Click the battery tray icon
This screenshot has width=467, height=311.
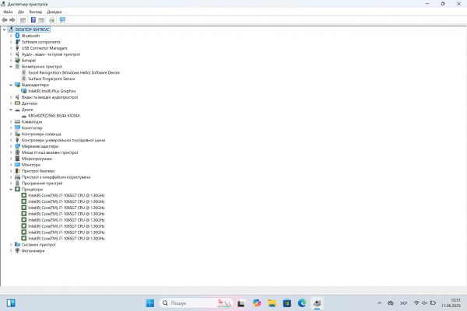433,303
